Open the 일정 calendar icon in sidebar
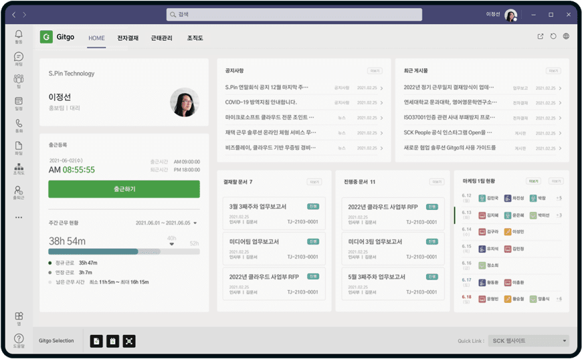Viewport: 582px width, 359px height. pos(19,102)
